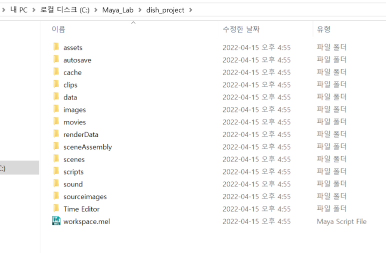The image size is (386, 253).
Task: Click the 내 PC breadcrumb
Action: point(19,10)
